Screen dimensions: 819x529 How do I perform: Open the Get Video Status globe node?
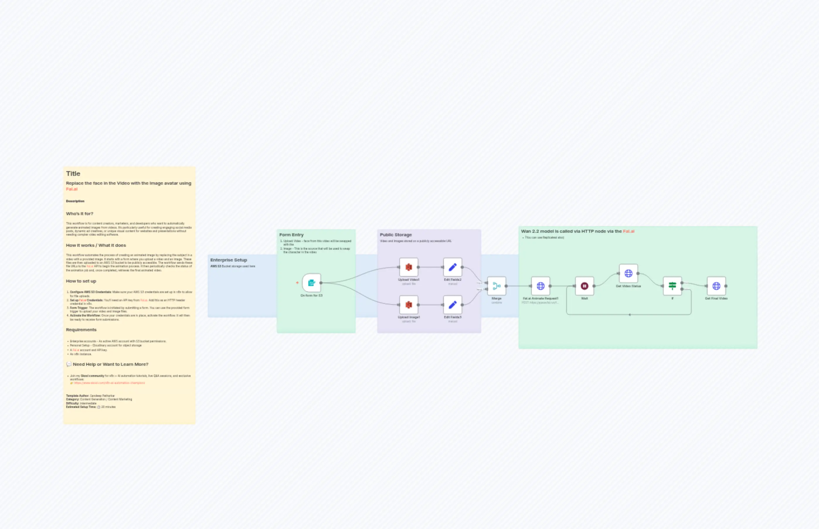[x=628, y=273]
